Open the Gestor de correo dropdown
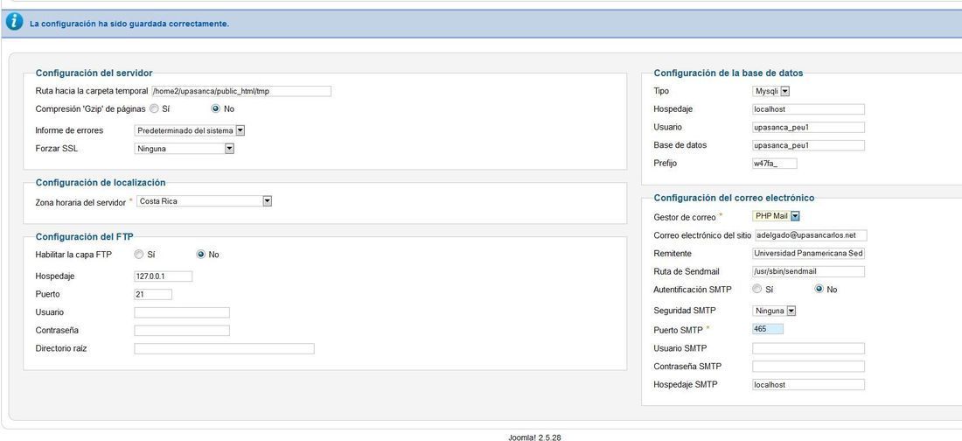Screen dimensions: 962x441 pyautogui.click(x=777, y=215)
